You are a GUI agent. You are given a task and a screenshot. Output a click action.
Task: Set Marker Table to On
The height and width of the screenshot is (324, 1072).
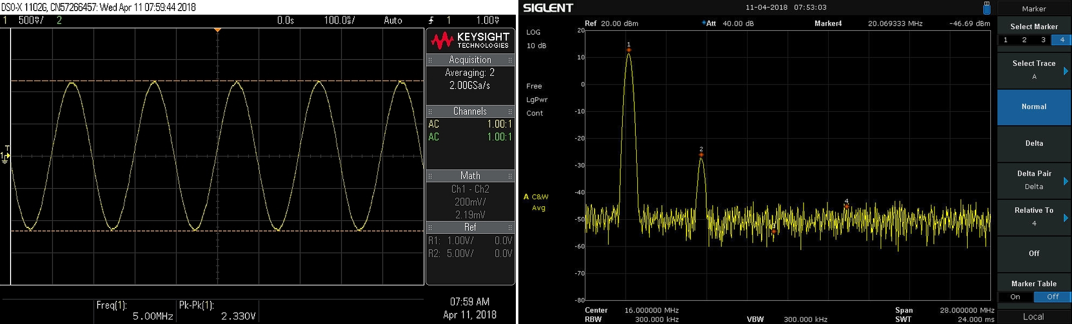[1016, 297]
